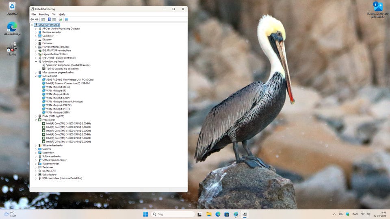Image resolution: width=390 pixels, height=219 pixels.
Task: Select WAN Miniport (SSTP) adapter
Action: [58, 112]
